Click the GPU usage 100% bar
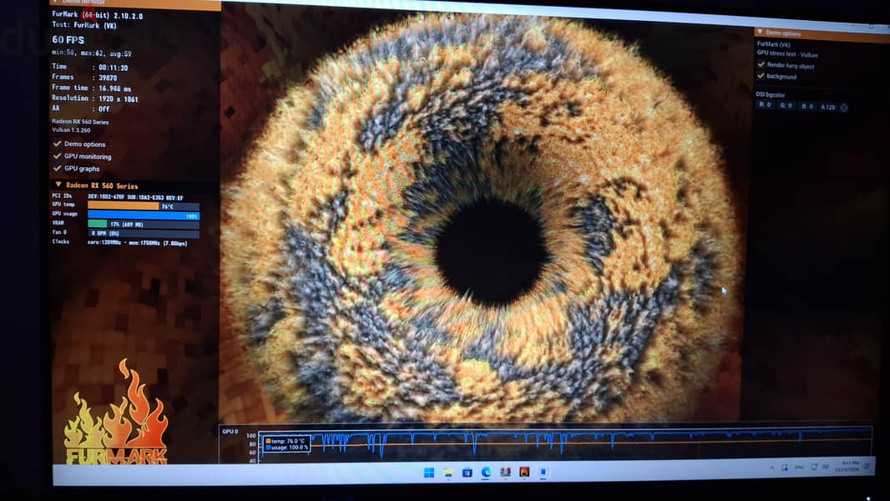The image size is (890, 501). point(144,215)
